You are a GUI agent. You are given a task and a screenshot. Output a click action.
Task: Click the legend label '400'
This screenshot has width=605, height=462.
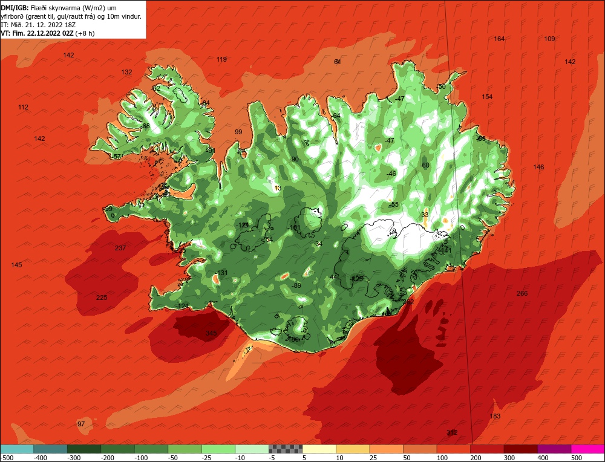coord(543,458)
